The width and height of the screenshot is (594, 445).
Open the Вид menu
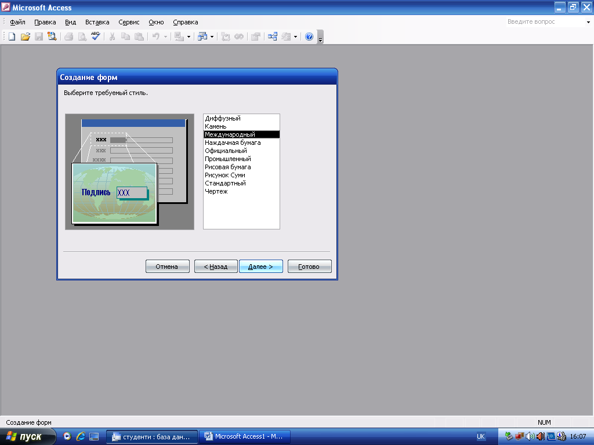coord(70,22)
